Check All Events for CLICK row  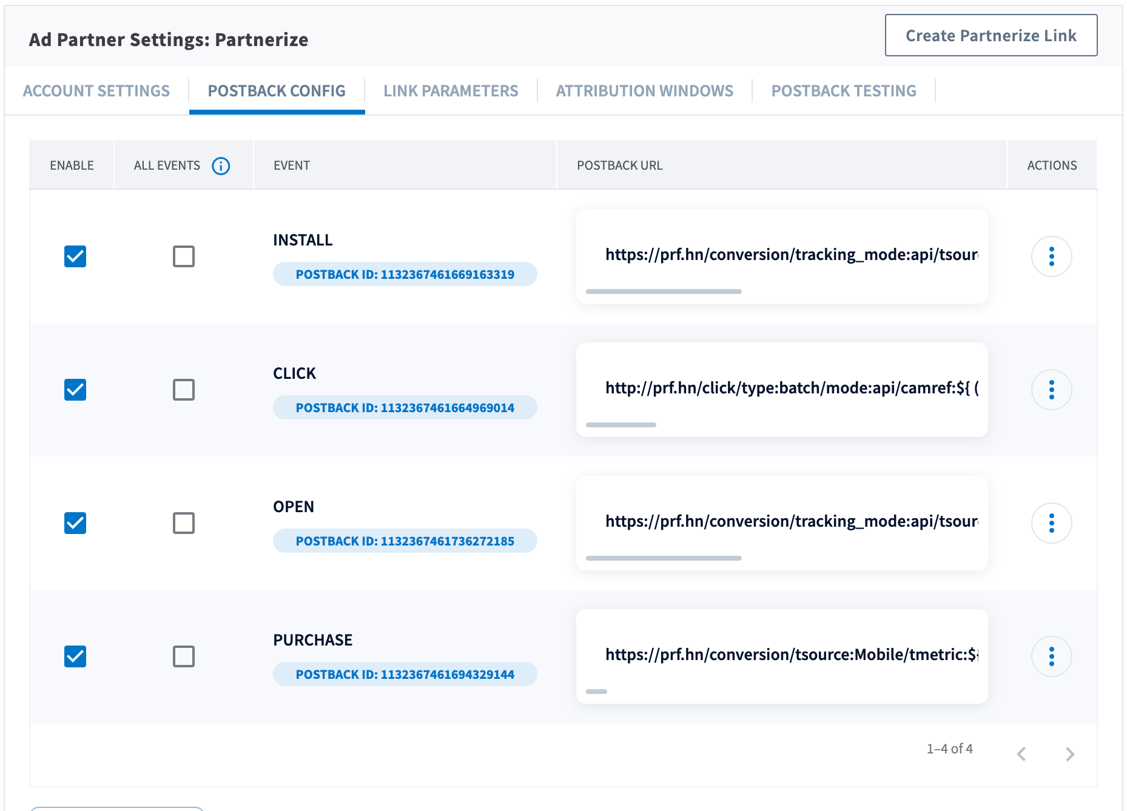184,390
